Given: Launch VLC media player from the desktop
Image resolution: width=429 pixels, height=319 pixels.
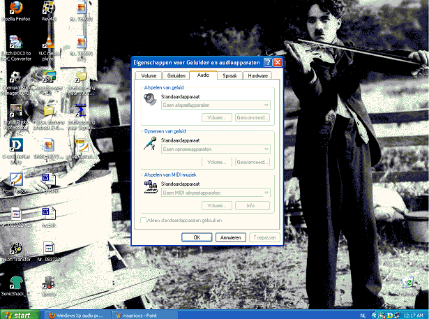Looking at the screenshot, I should tap(47, 44).
